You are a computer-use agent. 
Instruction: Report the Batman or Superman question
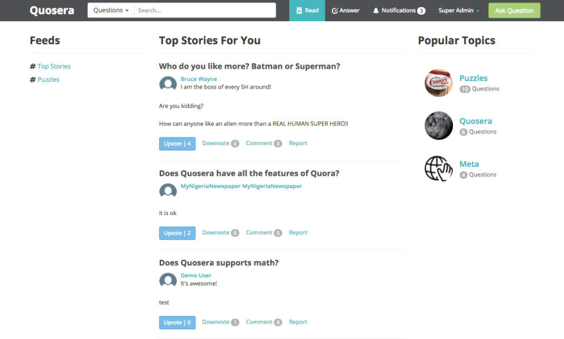(x=298, y=143)
